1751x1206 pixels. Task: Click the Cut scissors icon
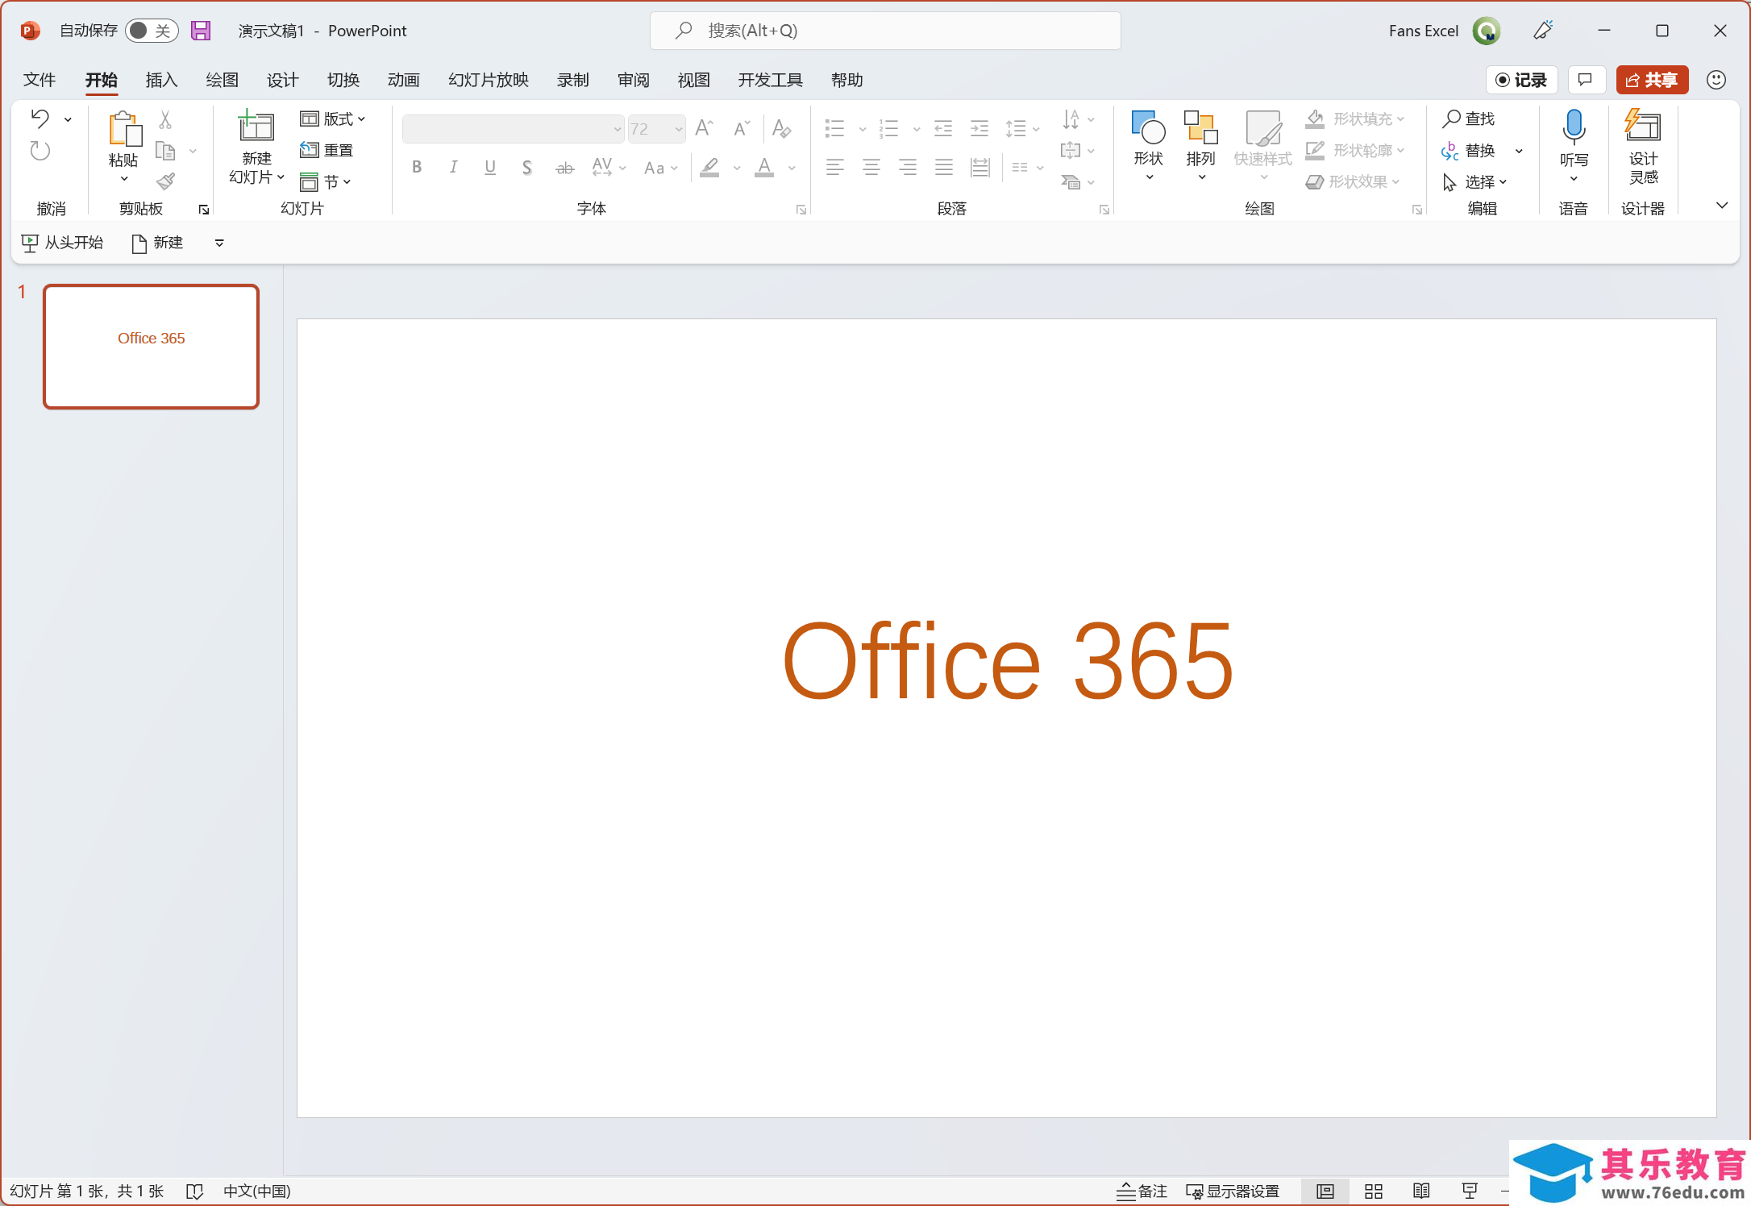point(165,119)
